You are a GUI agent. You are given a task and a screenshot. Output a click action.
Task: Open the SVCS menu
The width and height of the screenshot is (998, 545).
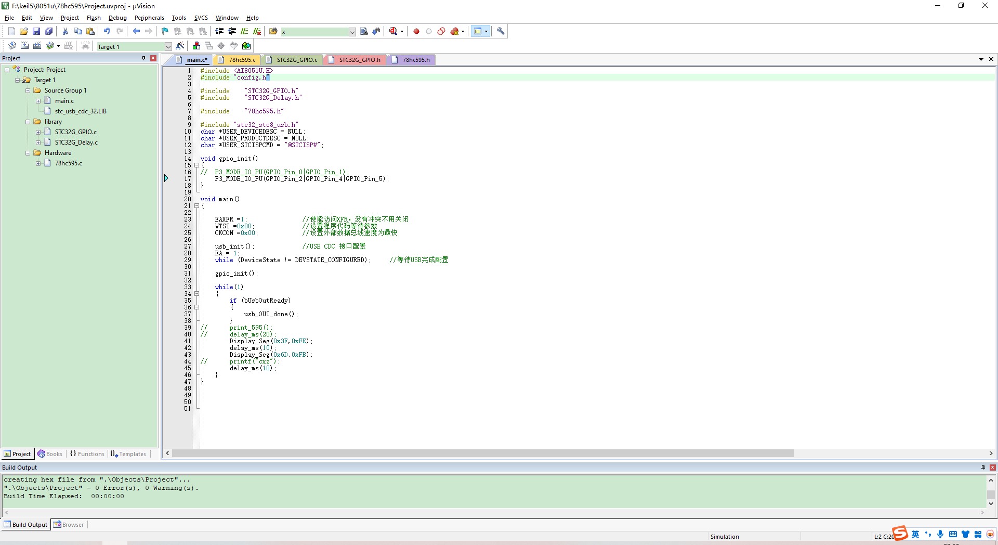(x=201, y=18)
